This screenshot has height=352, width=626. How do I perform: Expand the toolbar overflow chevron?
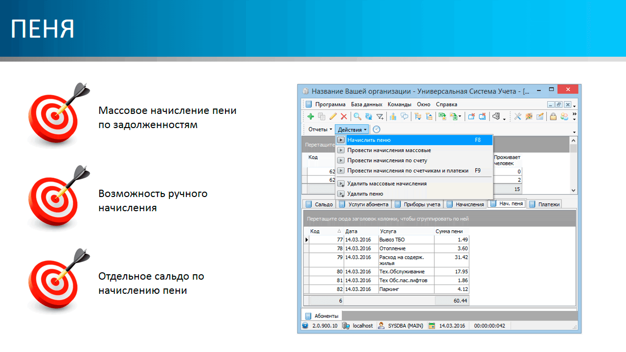pyautogui.click(x=574, y=114)
